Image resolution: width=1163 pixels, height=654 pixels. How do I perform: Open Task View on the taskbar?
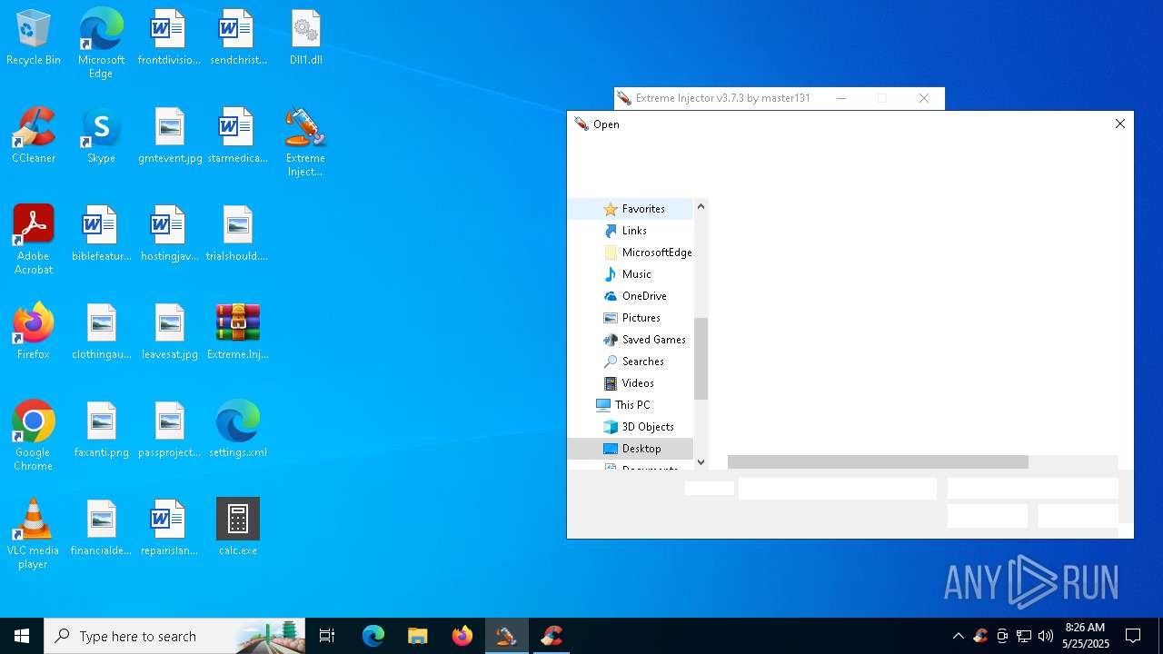pos(327,636)
